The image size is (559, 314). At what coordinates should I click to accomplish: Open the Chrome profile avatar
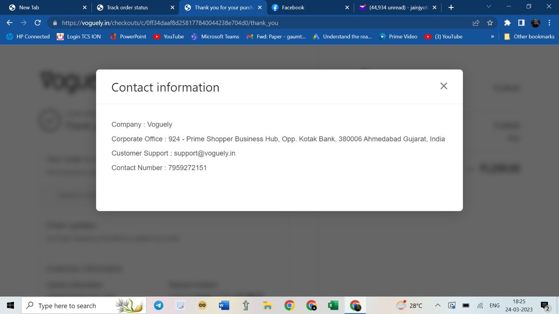pos(536,22)
